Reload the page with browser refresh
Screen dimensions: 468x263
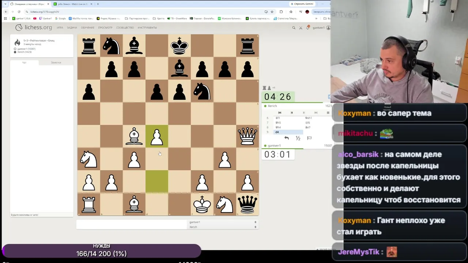(19, 12)
